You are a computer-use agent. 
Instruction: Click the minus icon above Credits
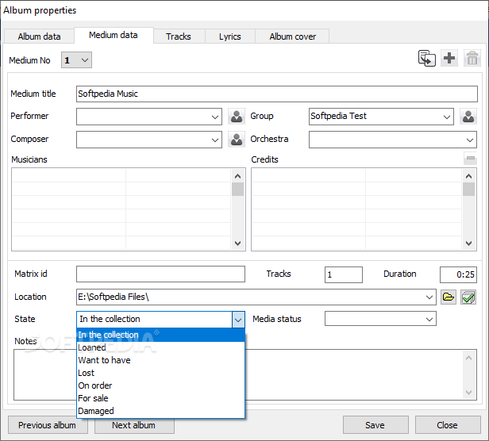(470, 159)
